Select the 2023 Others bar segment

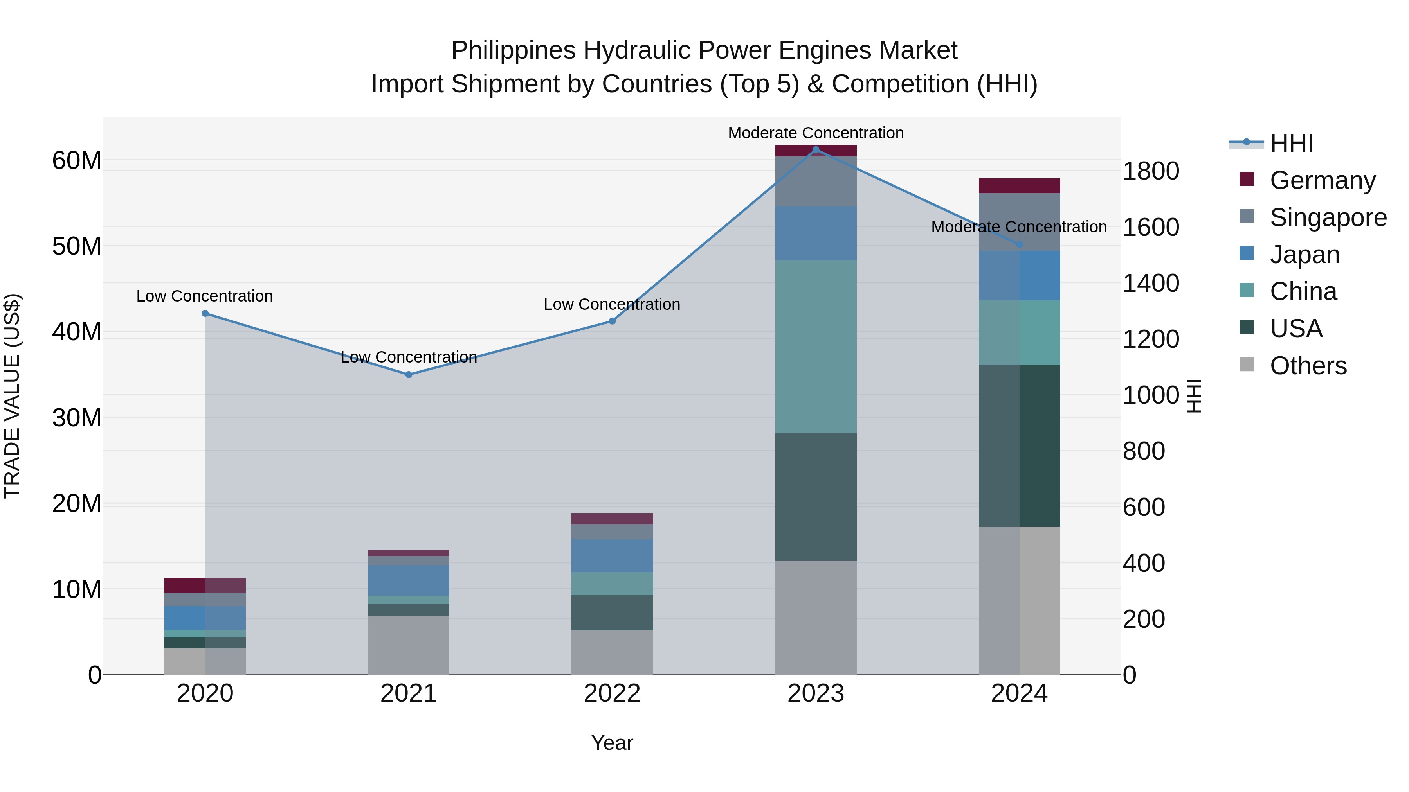(x=816, y=618)
